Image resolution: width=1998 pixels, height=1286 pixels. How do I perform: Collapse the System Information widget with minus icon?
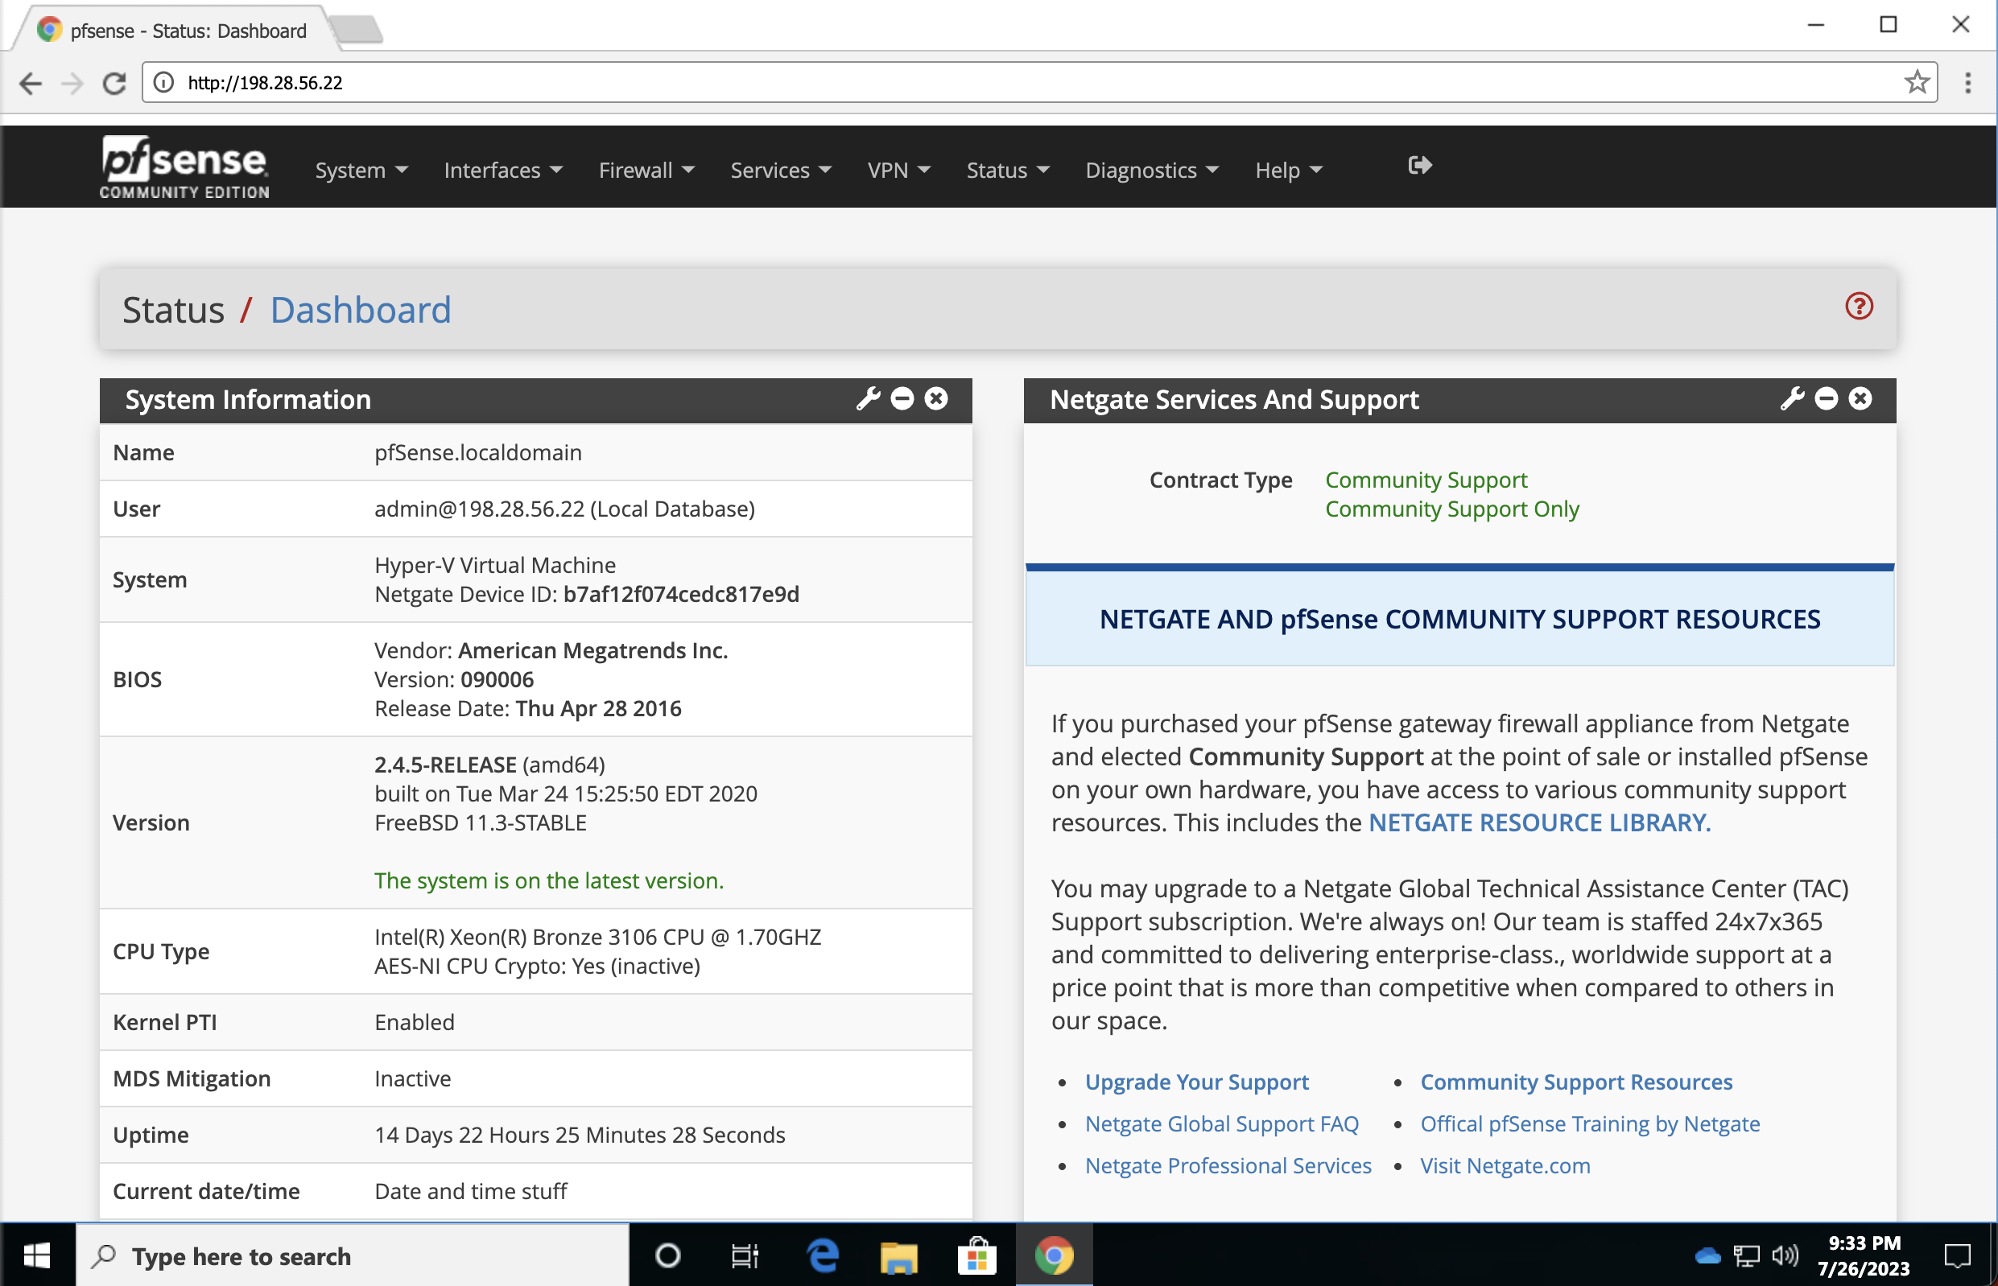[902, 398]
